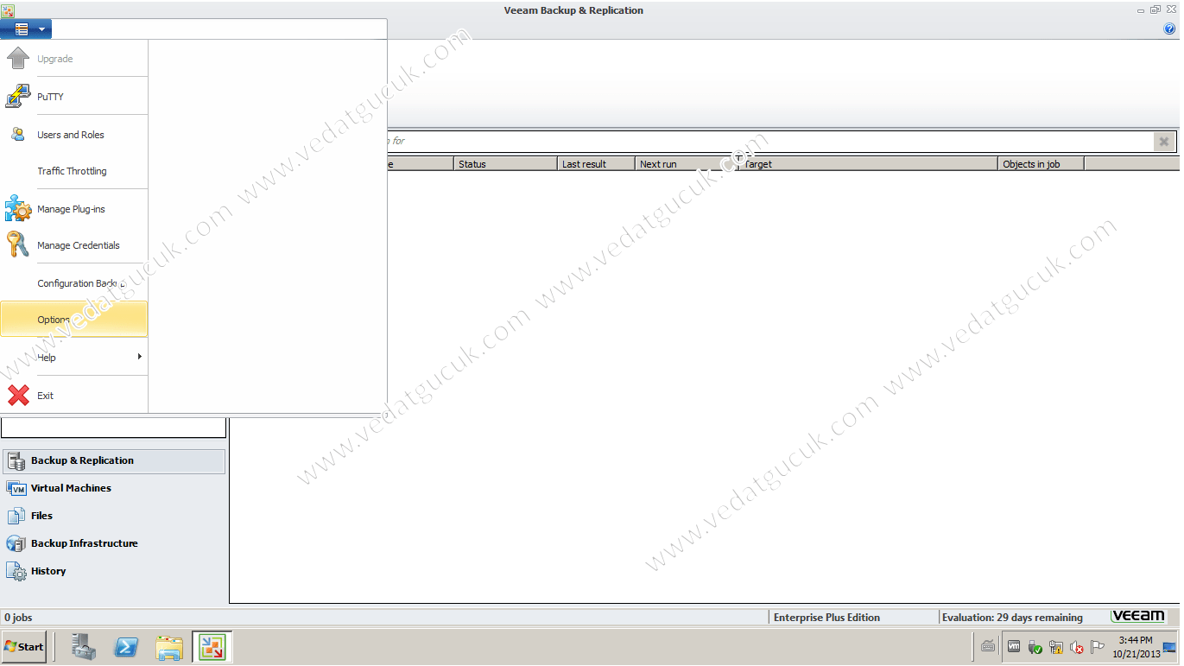
Task: Expand the Help submenu arrow
Action: [x=139, y=357]
